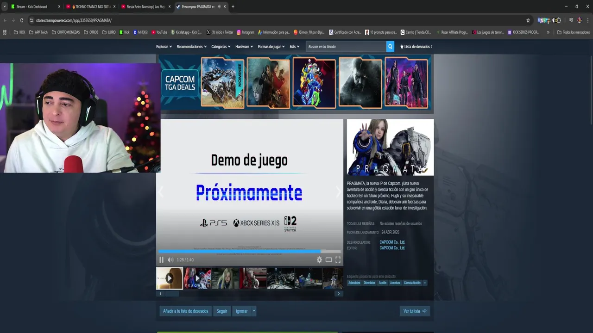Seek on the video progress bar
The height and width of the screenshot is (333, 593).
coord(250,252)
